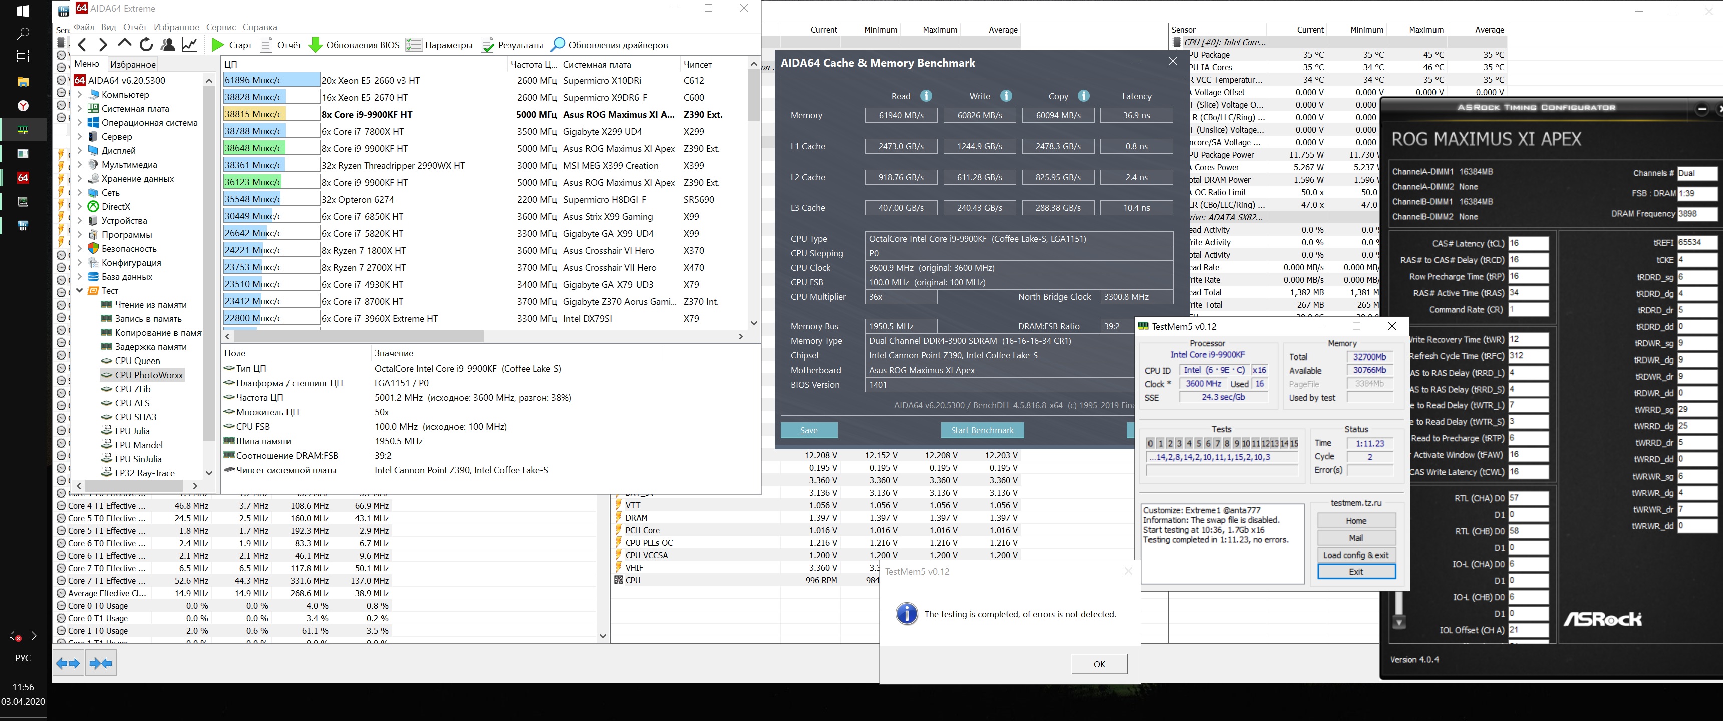The height and width of the screenshot is (721, 1723).
Task: Click the graph chart toolbar icon
Action: (x=190, y=45)
